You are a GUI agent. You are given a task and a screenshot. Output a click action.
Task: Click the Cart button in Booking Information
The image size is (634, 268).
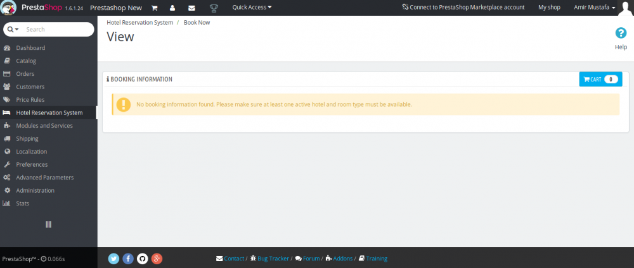[600, 79]
